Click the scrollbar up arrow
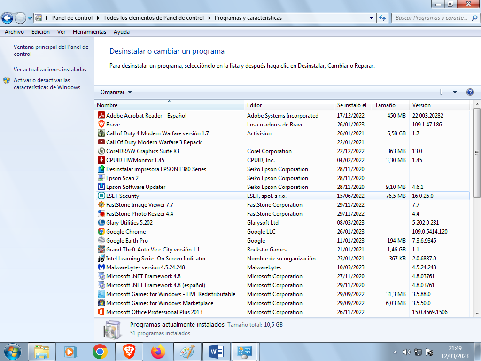This screenshot has width=481, height=361. tap(477, 104)
